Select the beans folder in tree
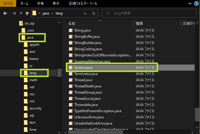Viewport: 200px width, 134px height. click(x=34, y=59)
